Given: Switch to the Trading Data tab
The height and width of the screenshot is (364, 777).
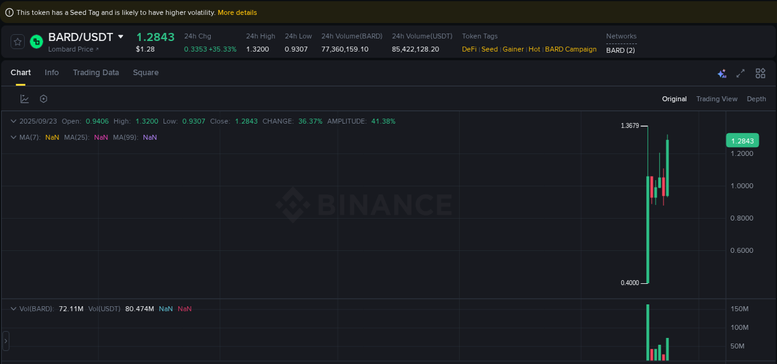Looking at the screenshot, I should (96, 73).
